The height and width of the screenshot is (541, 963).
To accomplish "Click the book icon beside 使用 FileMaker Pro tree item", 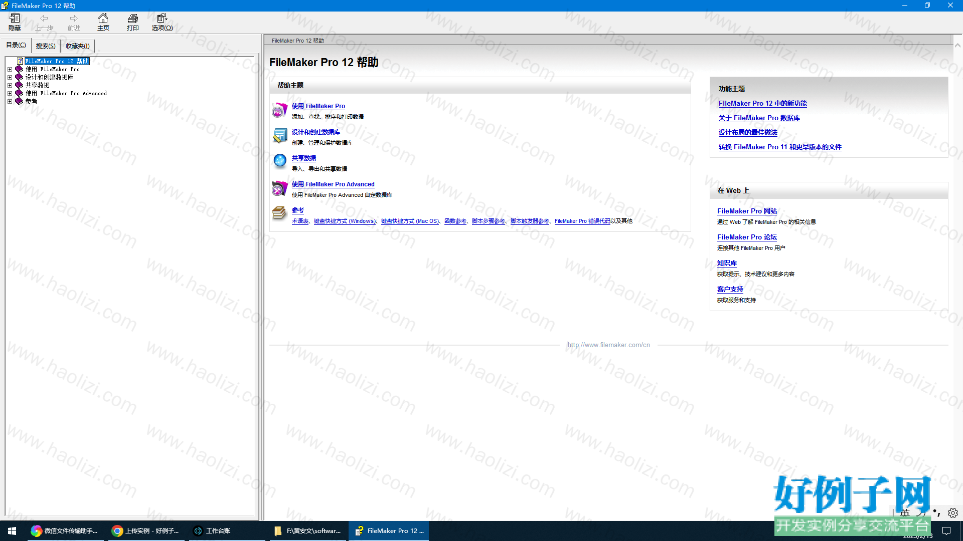I will point(19,69).
